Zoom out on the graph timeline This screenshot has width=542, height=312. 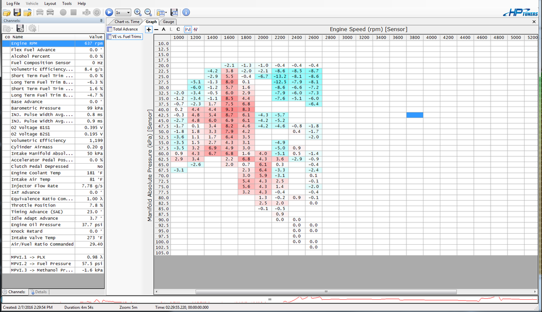click(148, 12)
